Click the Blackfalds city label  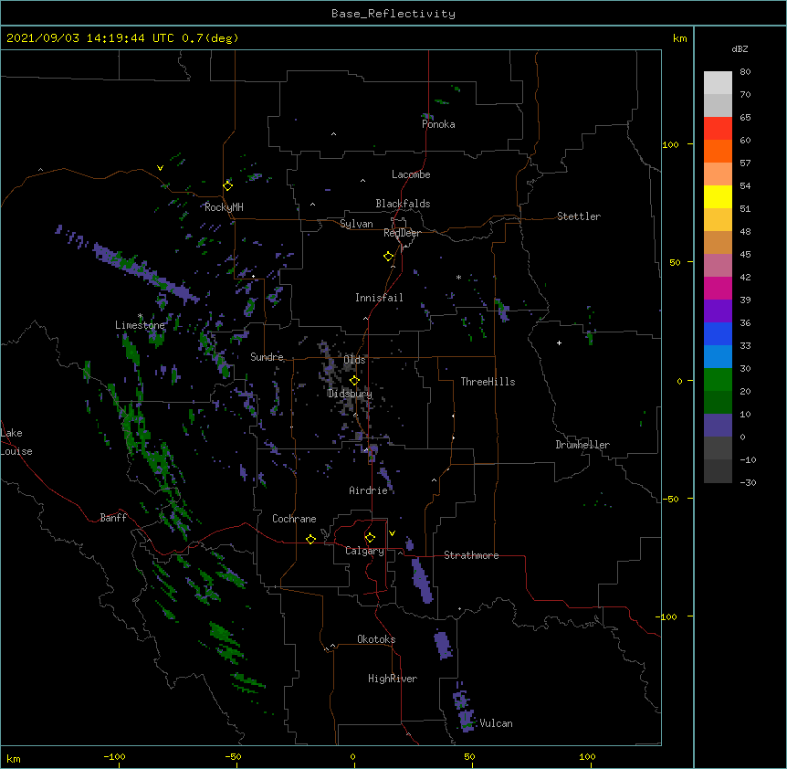[403, 204]
